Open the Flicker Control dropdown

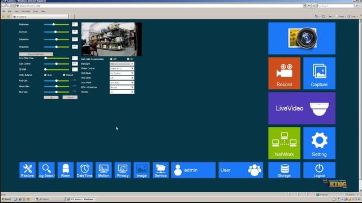[x=122, y=69]
